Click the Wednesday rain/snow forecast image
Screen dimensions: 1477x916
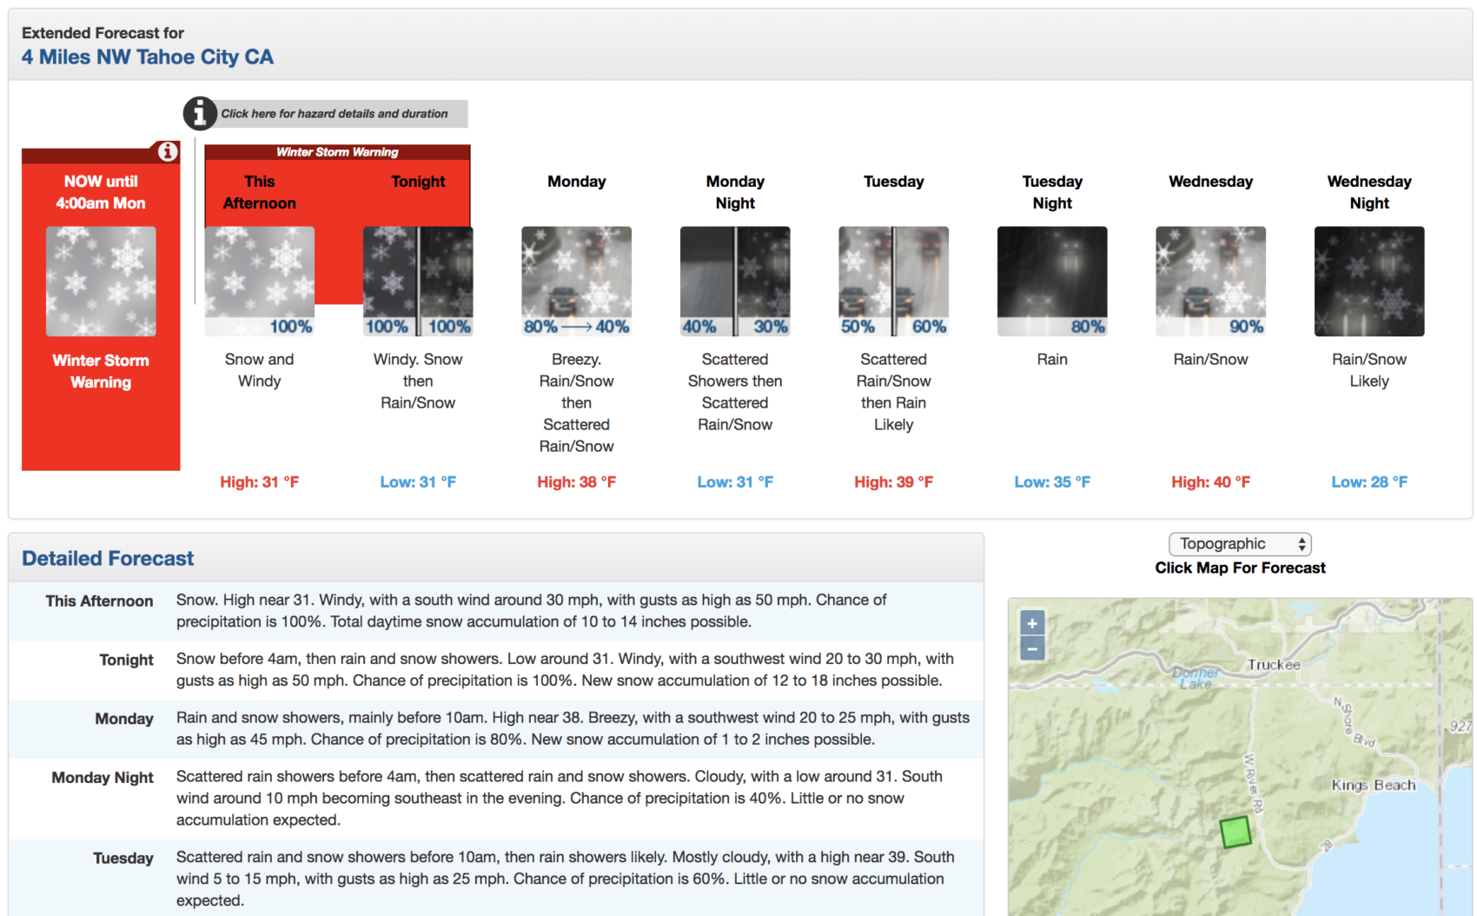click(1210, 282)
